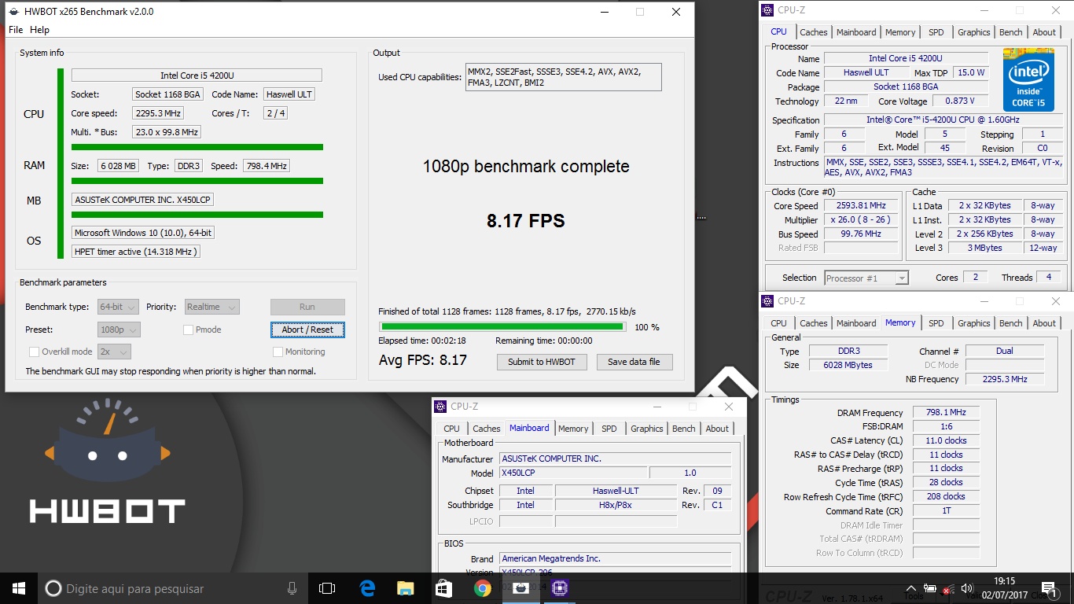Open the Help menu in HWBOT benchmark
The image size is (1074, 604).
pyautogui.click(x=39, y=30)
